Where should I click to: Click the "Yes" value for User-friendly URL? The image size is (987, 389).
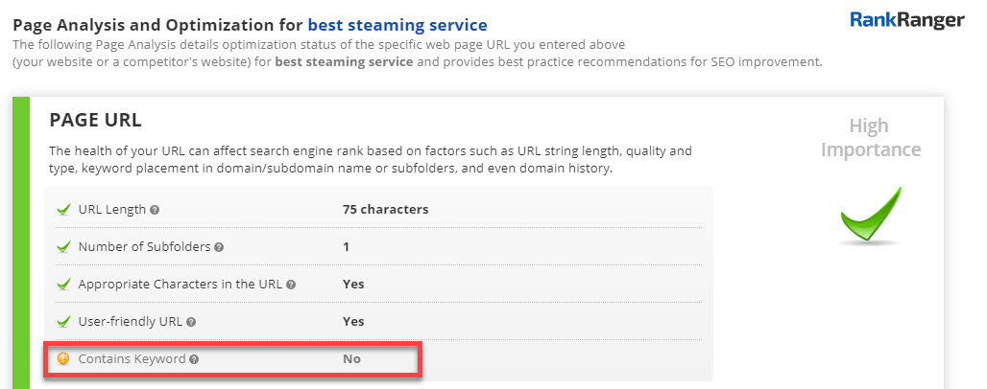click(353, 322)
